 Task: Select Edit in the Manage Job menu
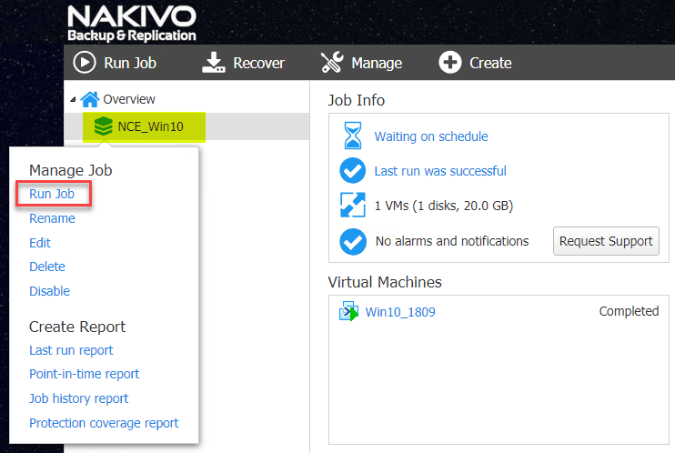tap(40, 243)
